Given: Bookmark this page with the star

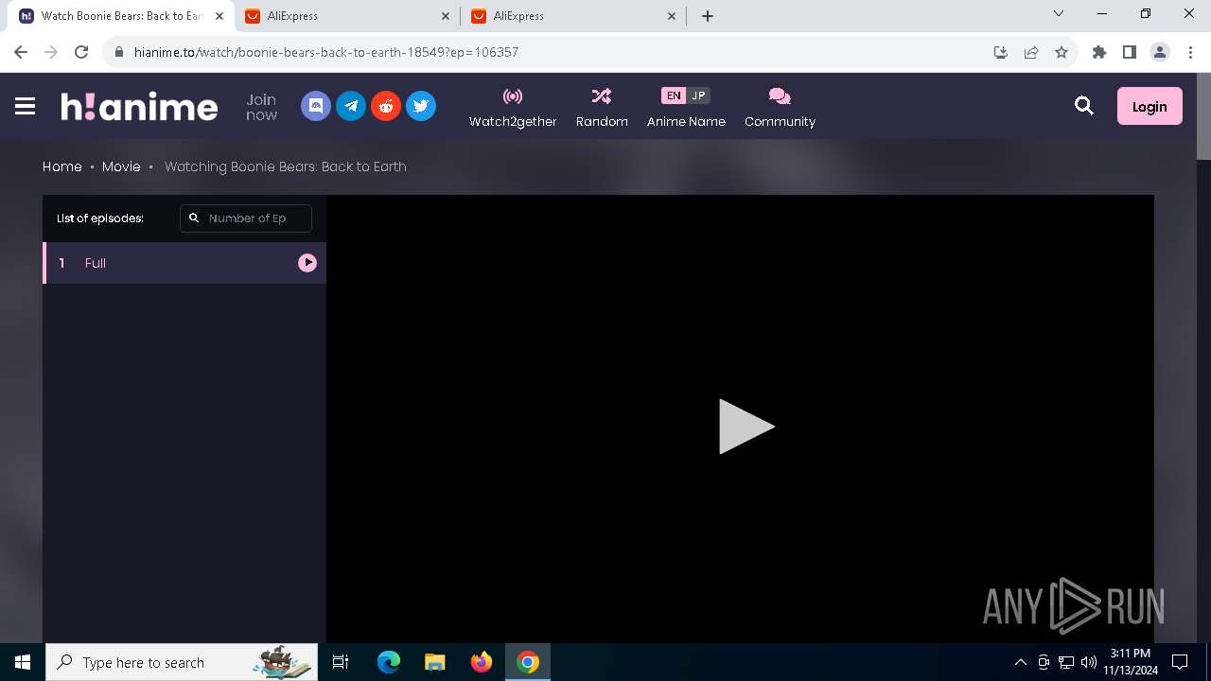Looking at the screenshot, I should click(1062, 52).
